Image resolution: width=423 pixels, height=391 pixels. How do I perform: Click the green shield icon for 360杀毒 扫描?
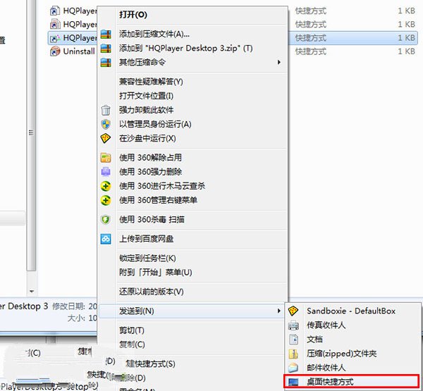[106, 220]
